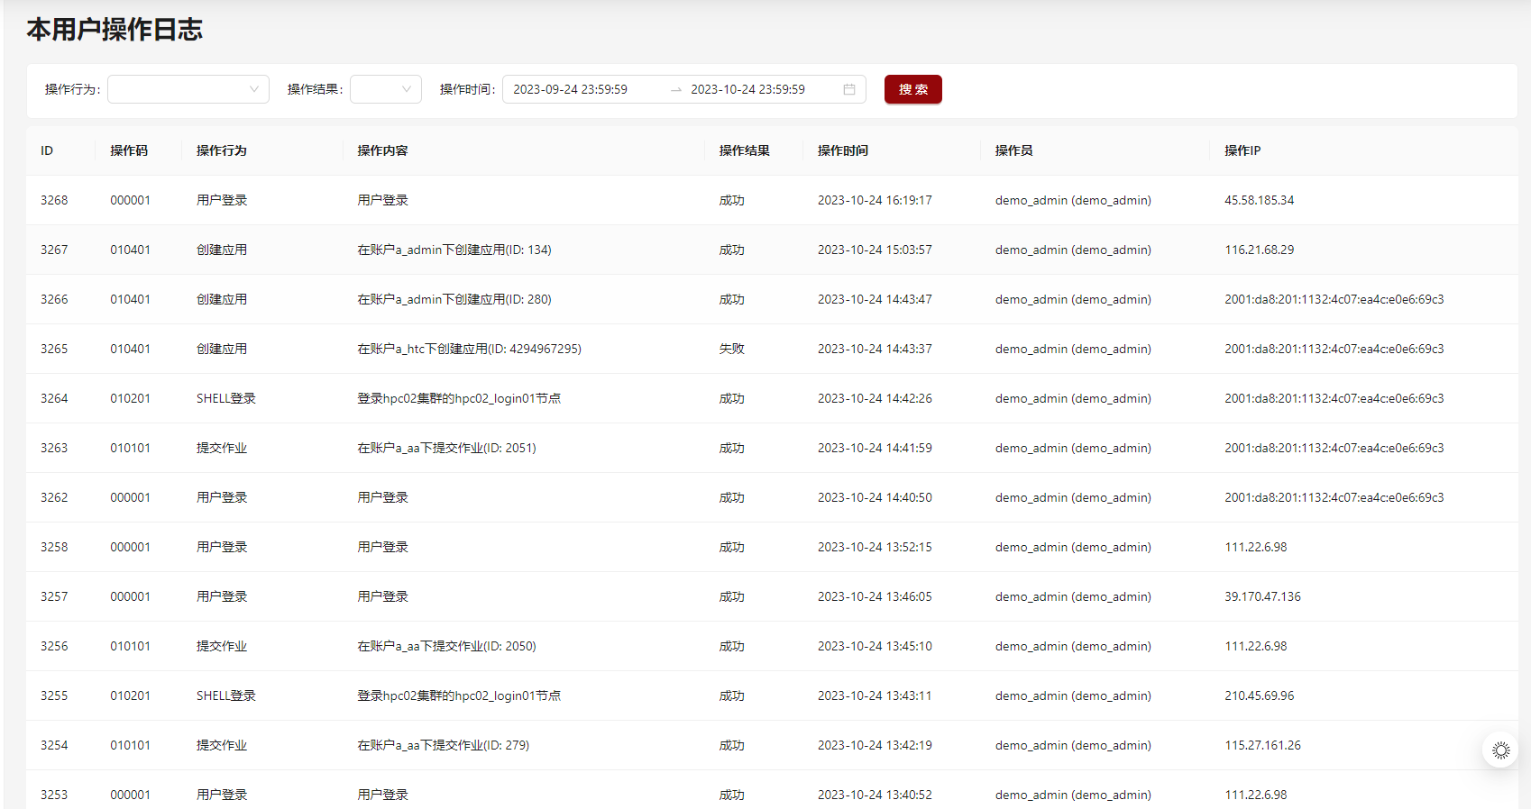The height and width of the screenshot is (809, 1531).
Task: Select log row with ID 3268
Action: point(54,200)
